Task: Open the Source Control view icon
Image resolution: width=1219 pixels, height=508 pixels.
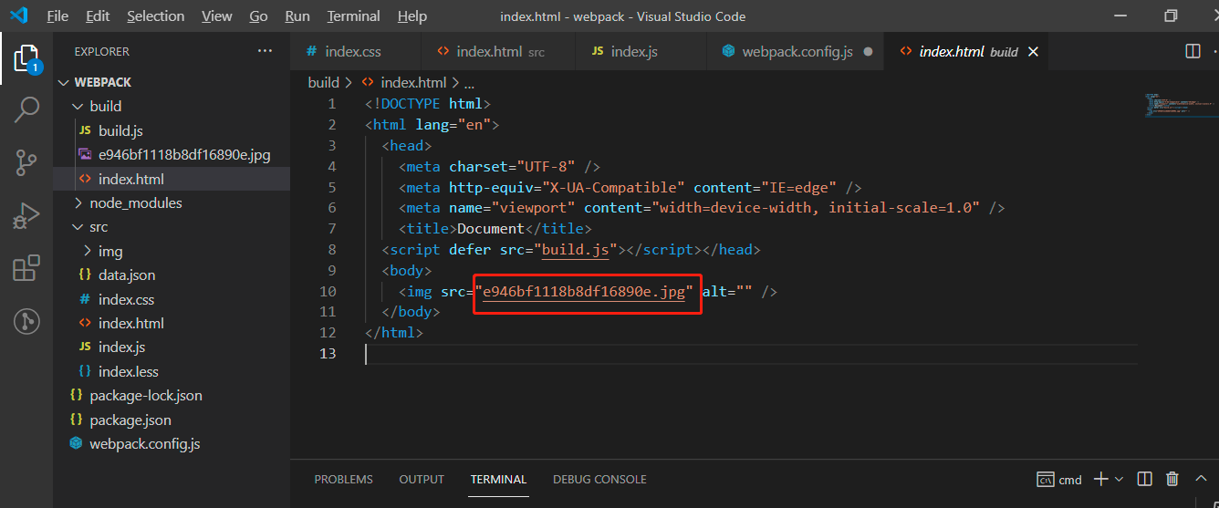Action: [26, 163]
